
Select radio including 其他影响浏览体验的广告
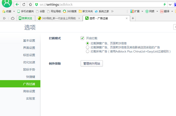tap(87, 47)
